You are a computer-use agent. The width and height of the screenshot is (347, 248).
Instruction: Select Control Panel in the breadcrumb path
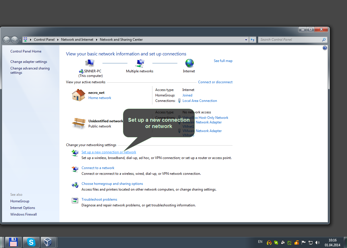[44, 40]
